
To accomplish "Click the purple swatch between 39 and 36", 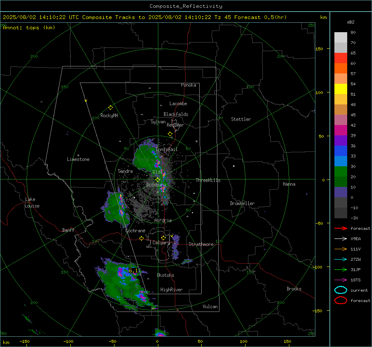I will [341, 141].
